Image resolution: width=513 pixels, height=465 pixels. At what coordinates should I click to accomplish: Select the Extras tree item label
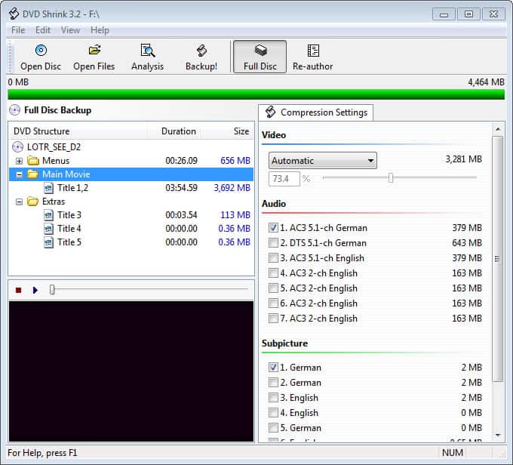click(x=54, y=202)
